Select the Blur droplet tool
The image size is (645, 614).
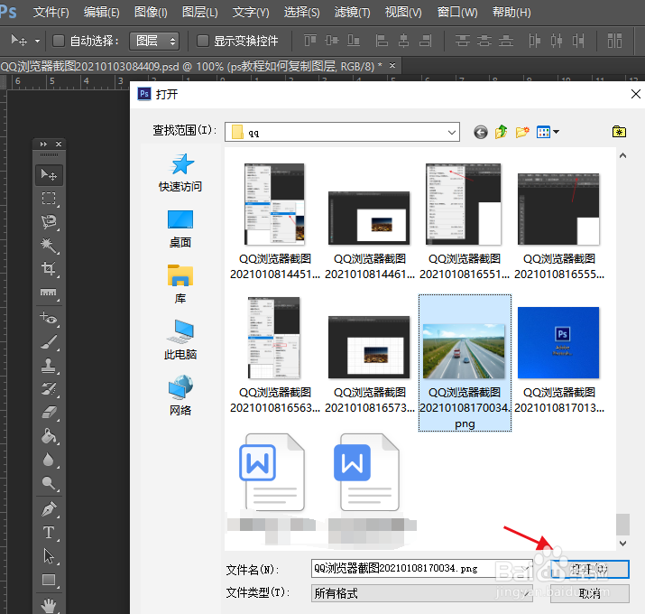(x=49, y=460)
